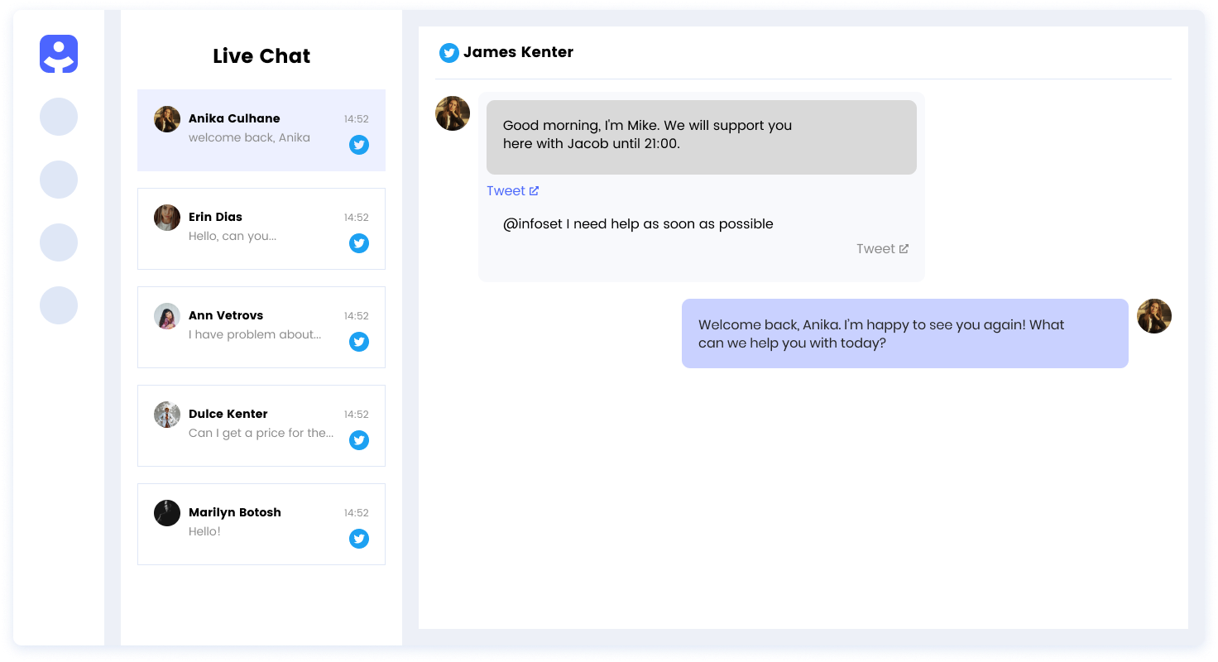
Task: Select the second sidebar navigation icon
Action: click(x=59, y=117)
